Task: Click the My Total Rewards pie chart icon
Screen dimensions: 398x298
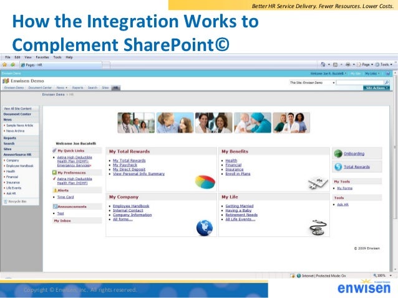Action: pos(205,182)
